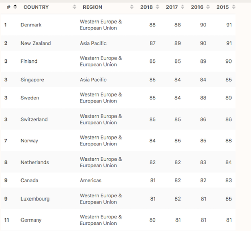Click the sort arrows beside REGION header
Image resolution: width=251 pixels, height=231 pixels.
[132, 7]
